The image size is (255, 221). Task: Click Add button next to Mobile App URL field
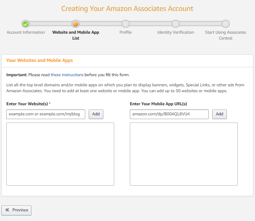[x=219, y=114]
